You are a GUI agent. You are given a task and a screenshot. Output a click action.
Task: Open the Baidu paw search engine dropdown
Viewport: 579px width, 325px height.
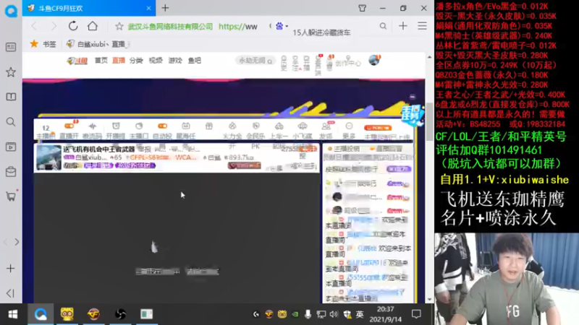pyautogui.click(x=282, y=26)
